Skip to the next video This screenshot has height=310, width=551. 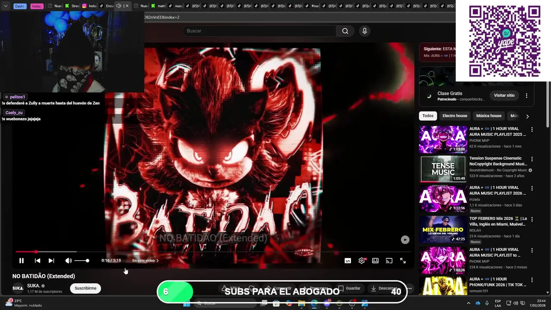pos(51,260)
